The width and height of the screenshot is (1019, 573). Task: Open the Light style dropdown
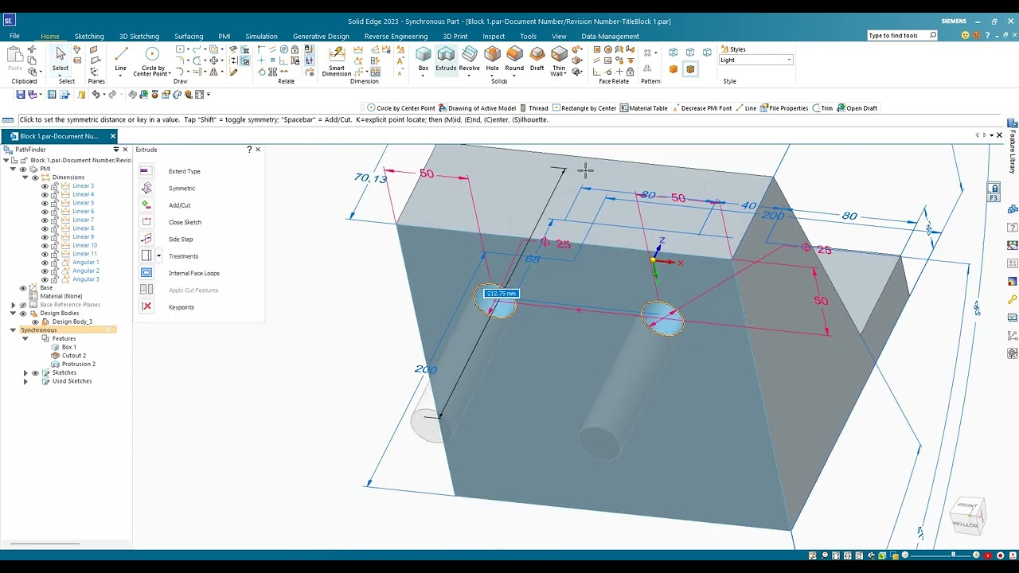click(x=789, y=60)
